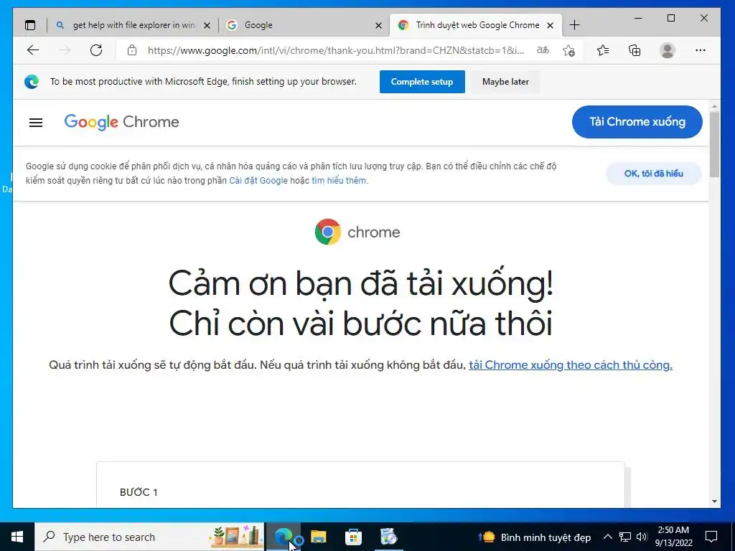Click the page vertical scrollbar thumb

click(x=714, y=145)
